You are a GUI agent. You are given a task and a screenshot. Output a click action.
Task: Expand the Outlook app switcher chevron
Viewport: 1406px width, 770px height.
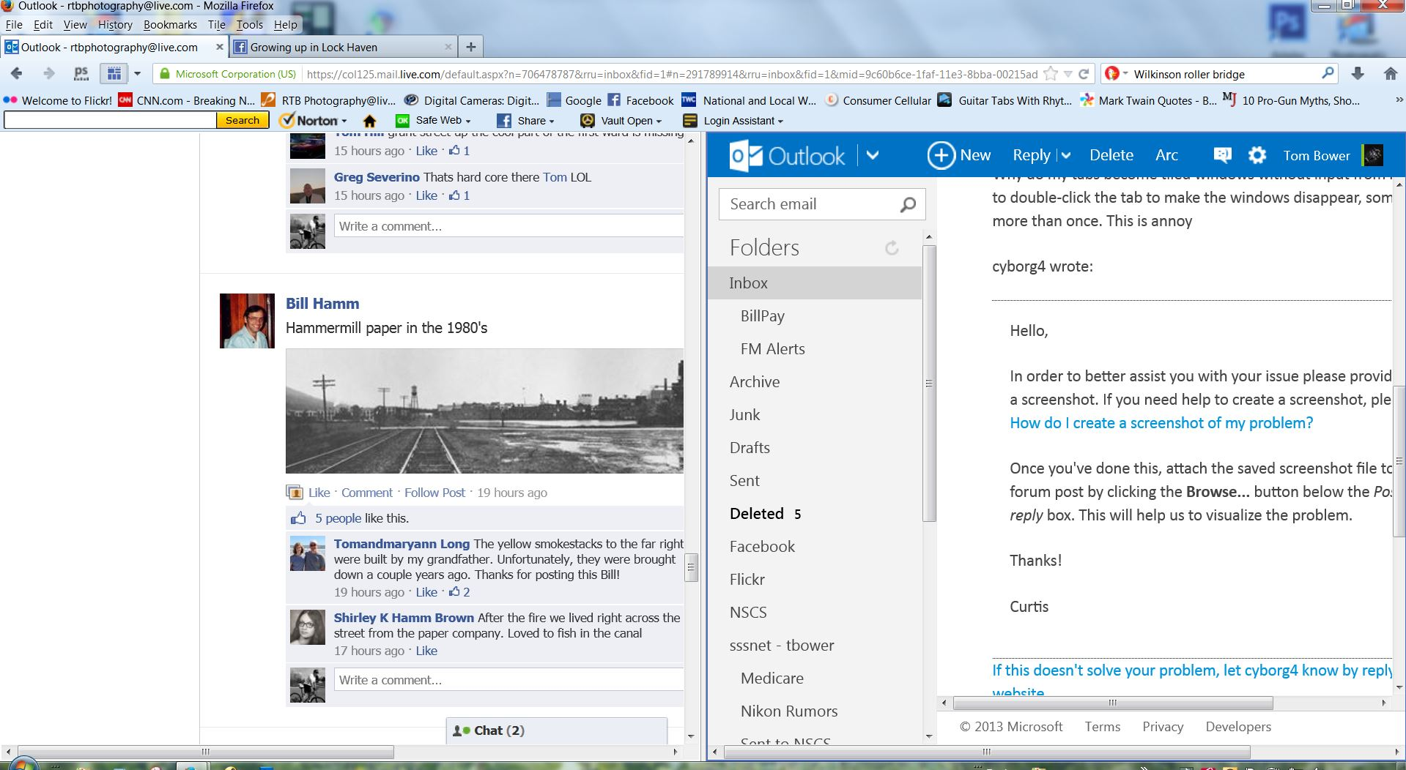(x=873, y=155)
